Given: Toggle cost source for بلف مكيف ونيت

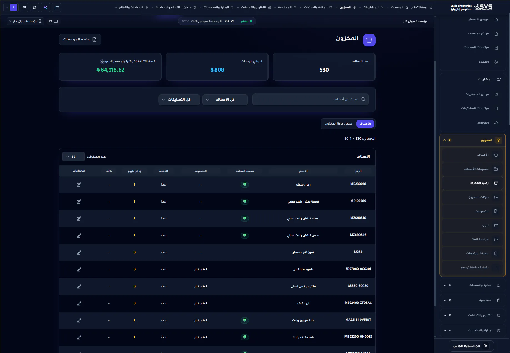Looking at the screenshot, I should coord(245,337).
